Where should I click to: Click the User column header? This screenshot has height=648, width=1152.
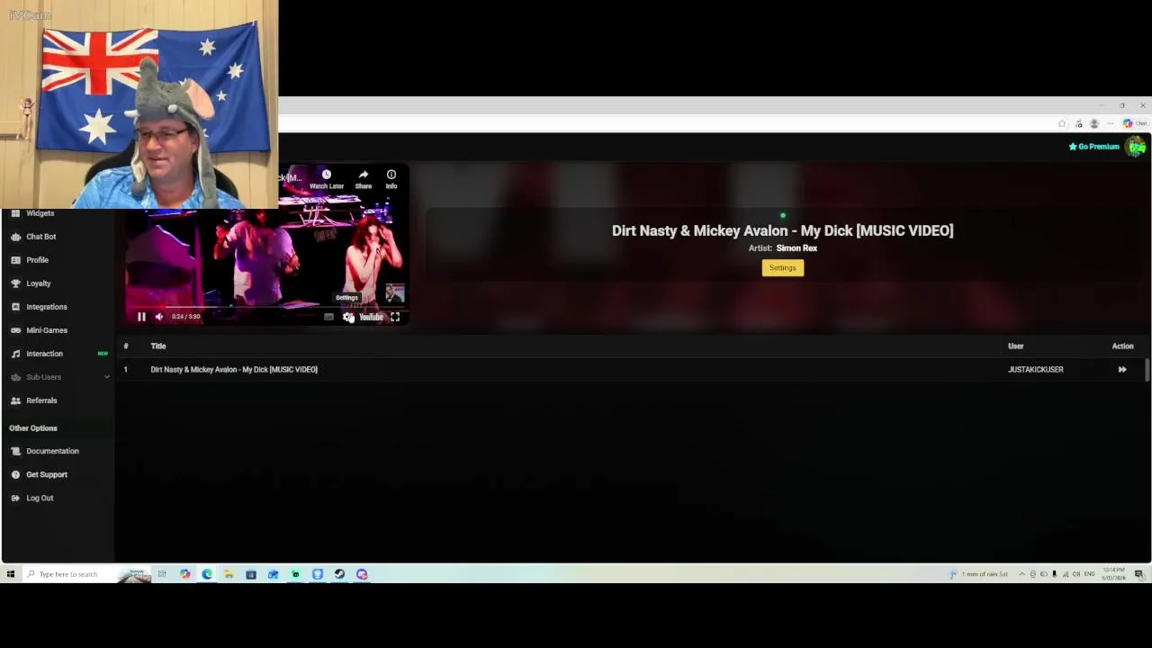tap(1016, 346)
